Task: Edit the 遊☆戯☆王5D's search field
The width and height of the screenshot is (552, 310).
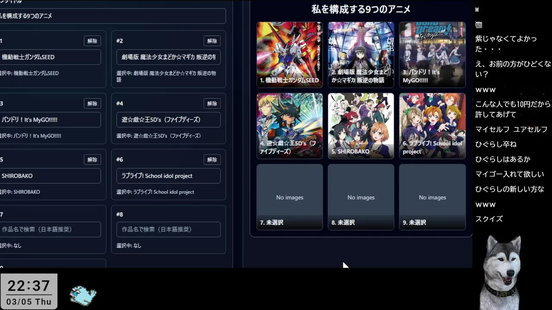Action: tap(168, 120)
